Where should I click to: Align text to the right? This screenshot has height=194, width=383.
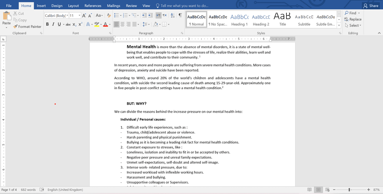coord(128,24)
